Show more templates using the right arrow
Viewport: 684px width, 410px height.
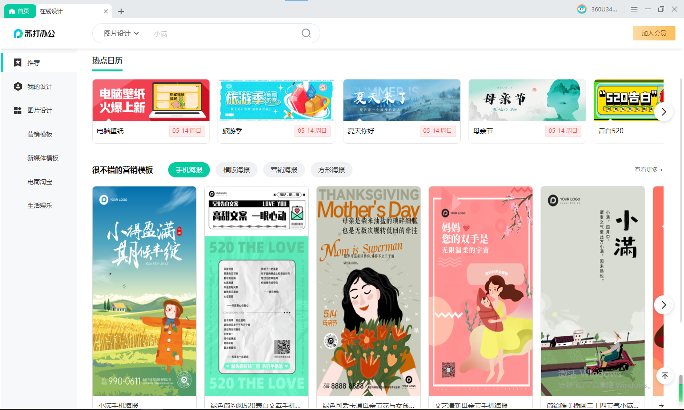pos(664,305)
